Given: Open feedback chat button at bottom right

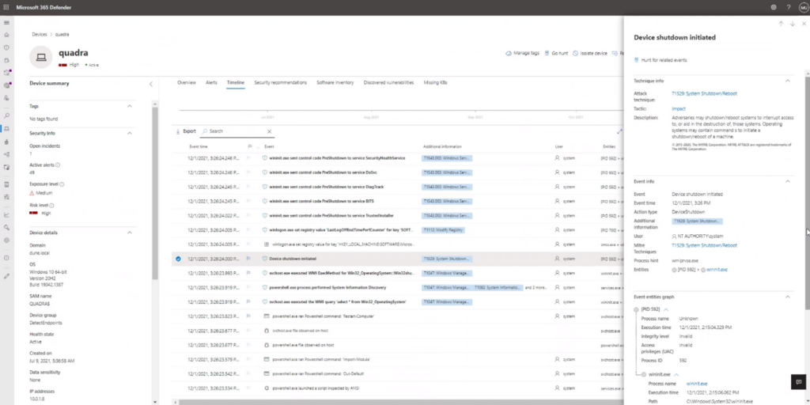Looking at the screenshot, I should (x=799, y=382).
